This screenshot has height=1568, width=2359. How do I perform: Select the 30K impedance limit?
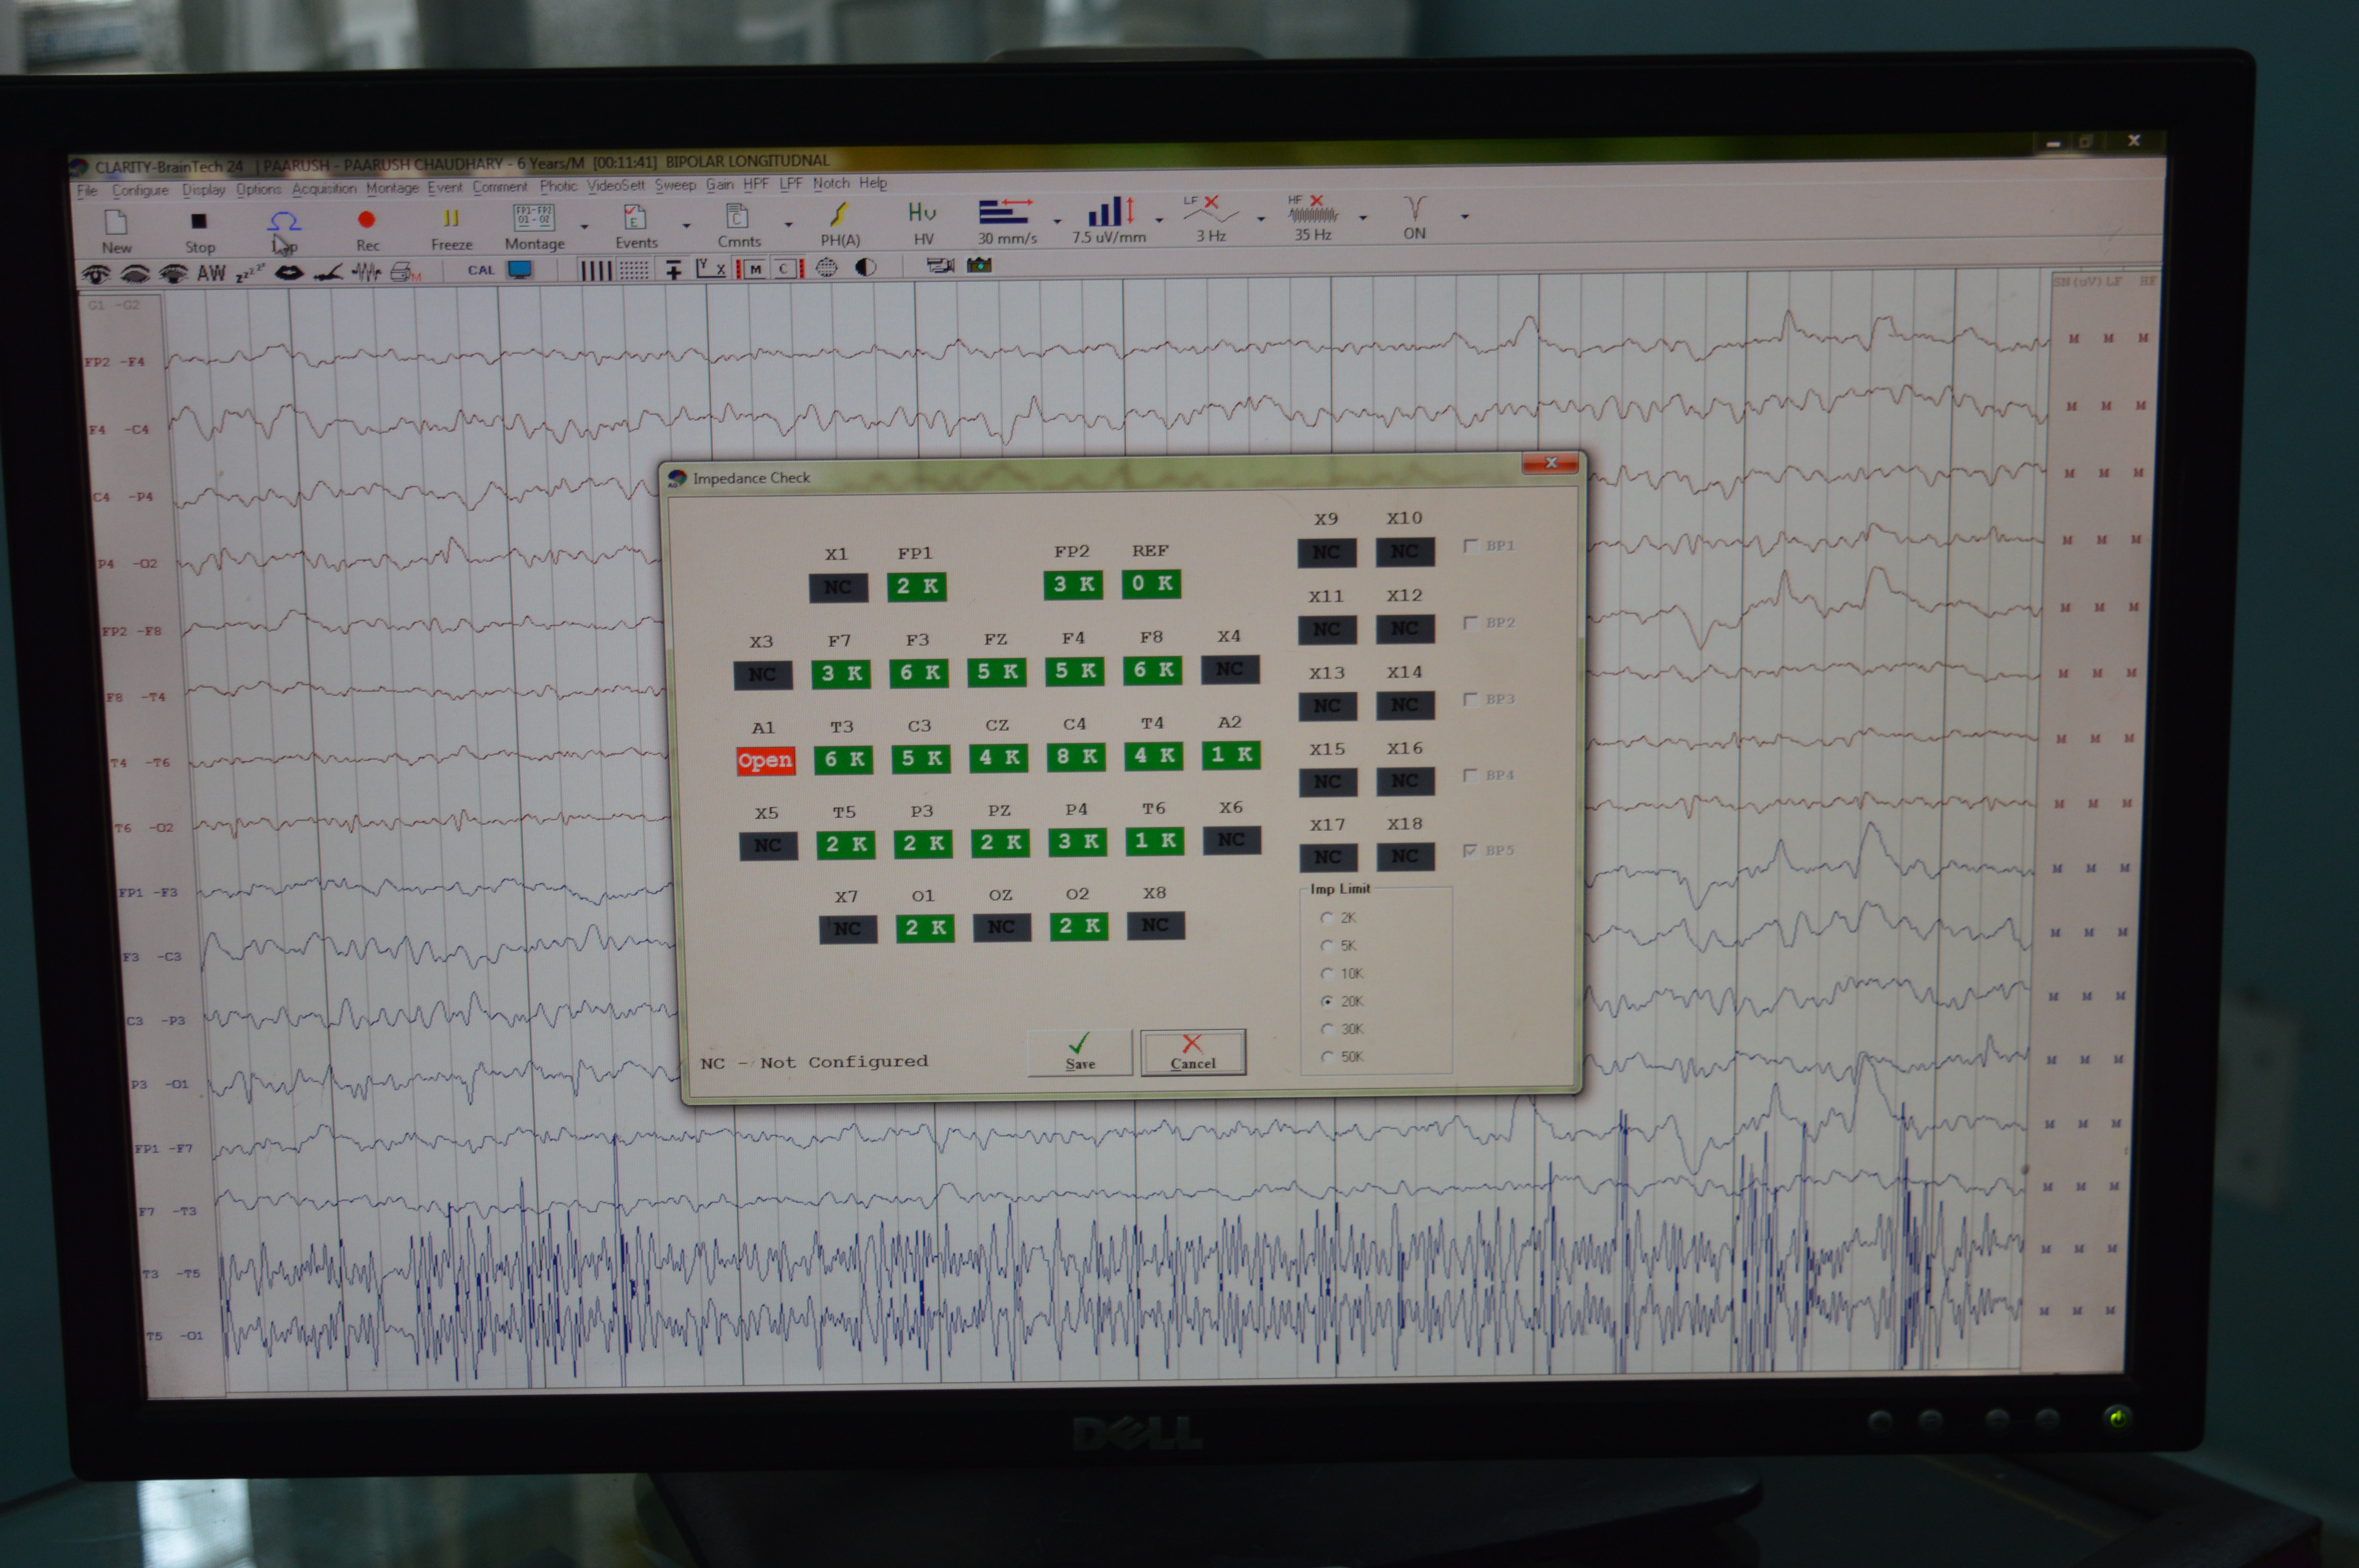(1327, 1029)
